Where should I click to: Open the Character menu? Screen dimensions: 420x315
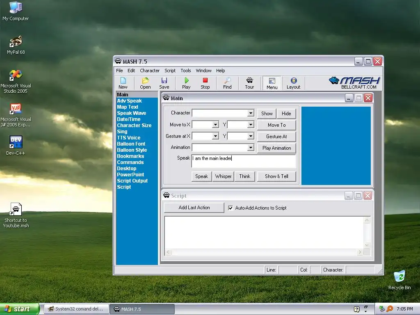150,71
